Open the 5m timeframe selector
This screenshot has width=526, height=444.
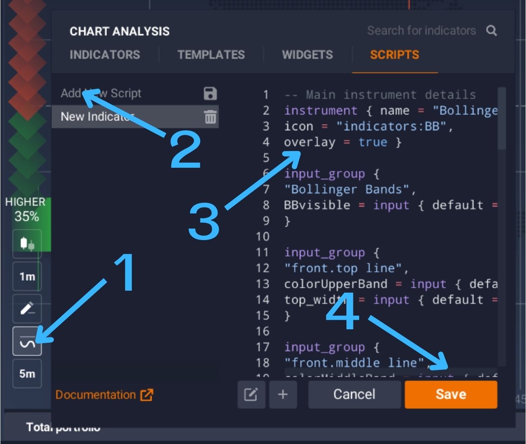tap(27, 374)
